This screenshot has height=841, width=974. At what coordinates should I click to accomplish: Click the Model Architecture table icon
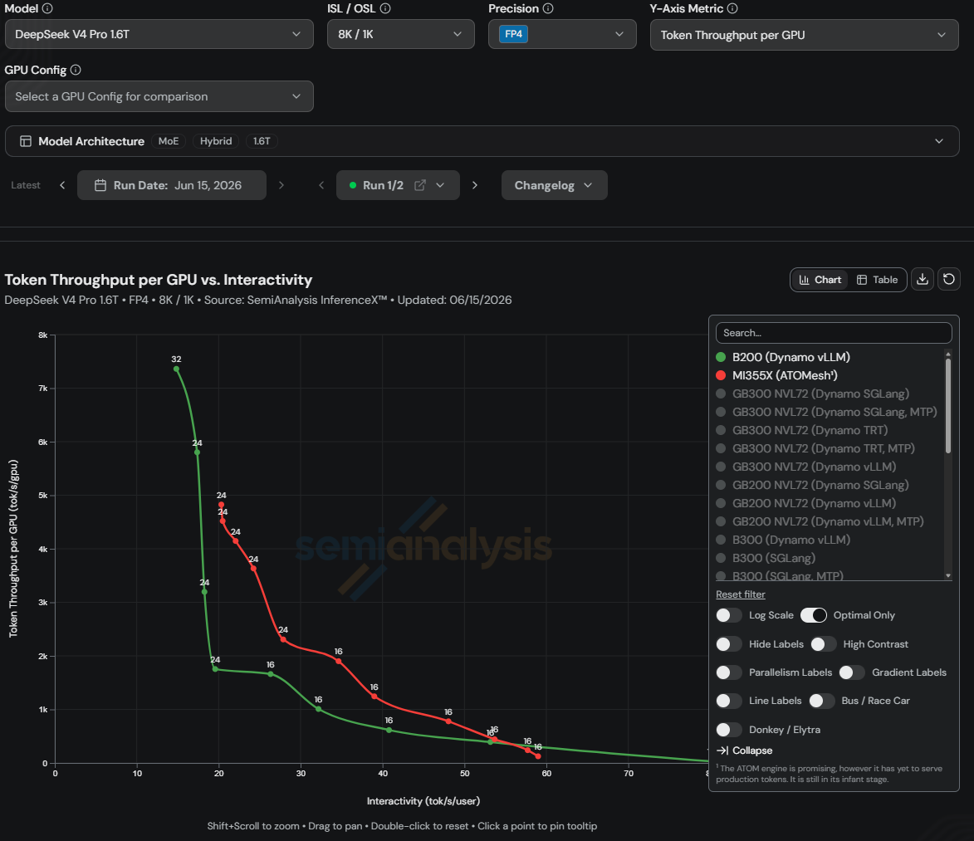tap(26, 142)
